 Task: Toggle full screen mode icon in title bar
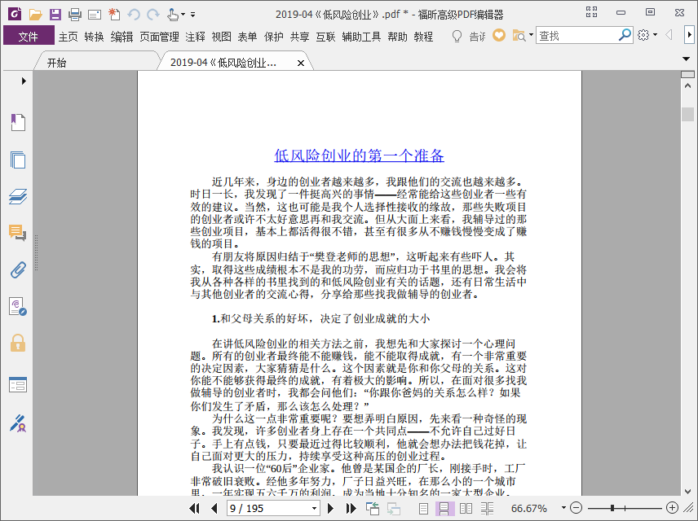[592, 12]
